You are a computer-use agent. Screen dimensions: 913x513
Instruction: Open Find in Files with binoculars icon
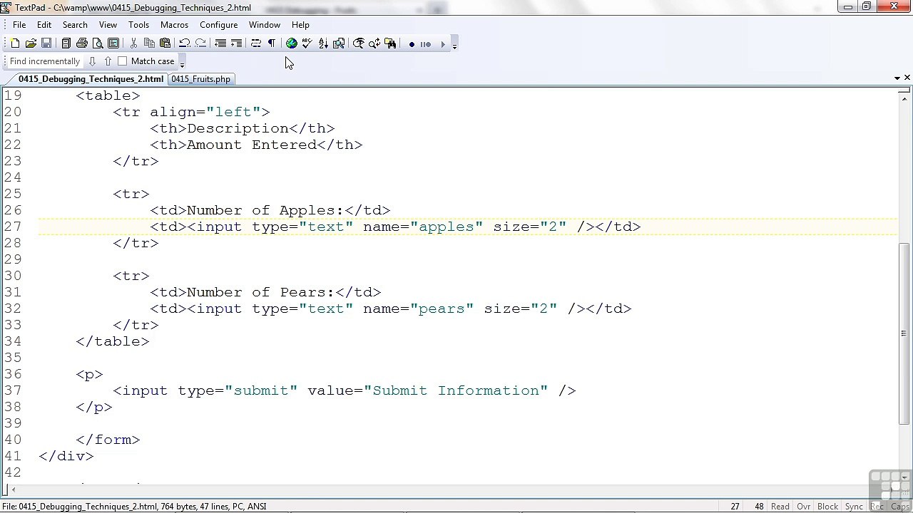tap(390, 44)
